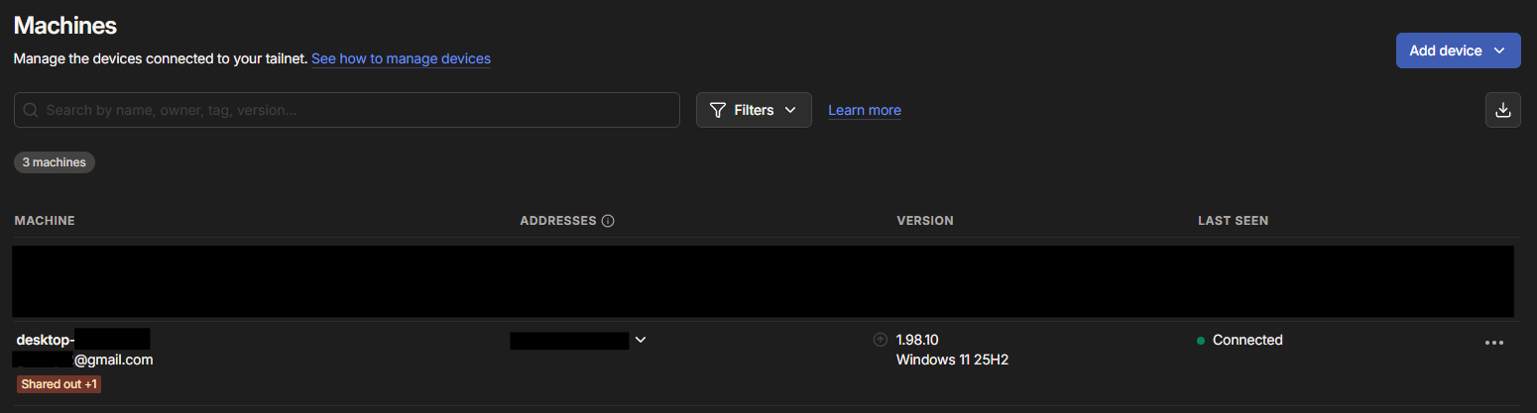Viewport: 1537px width, 413px height.
Task: Open the desktop- machine name link
Action: coord(46,340)
